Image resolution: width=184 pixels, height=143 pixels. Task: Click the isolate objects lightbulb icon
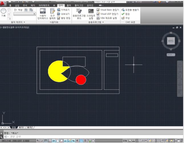171,141
